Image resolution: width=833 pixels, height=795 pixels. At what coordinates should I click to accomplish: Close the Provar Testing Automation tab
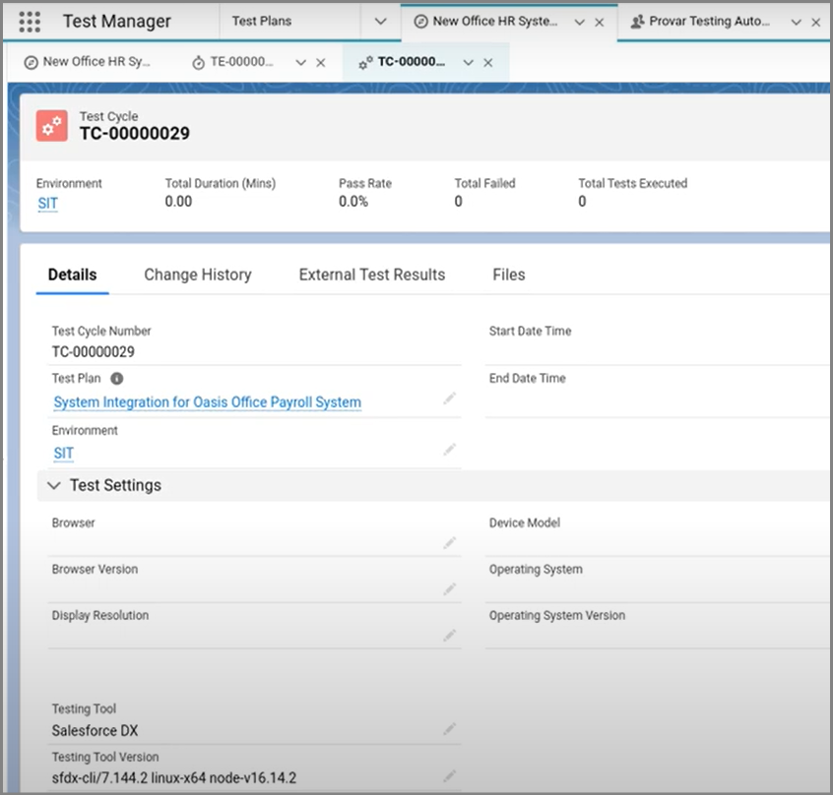[x=816, y=23]
